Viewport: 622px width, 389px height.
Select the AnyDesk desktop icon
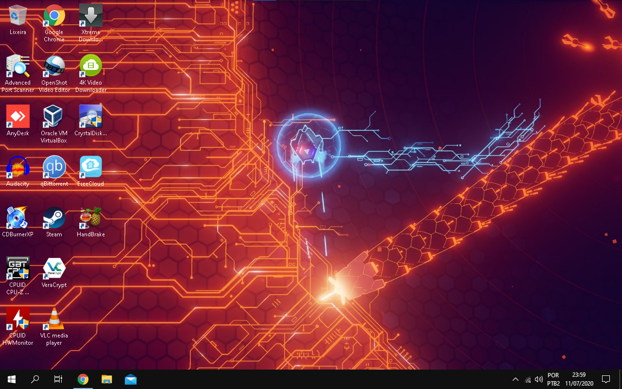pyautogui.click(x=18, y=117)
